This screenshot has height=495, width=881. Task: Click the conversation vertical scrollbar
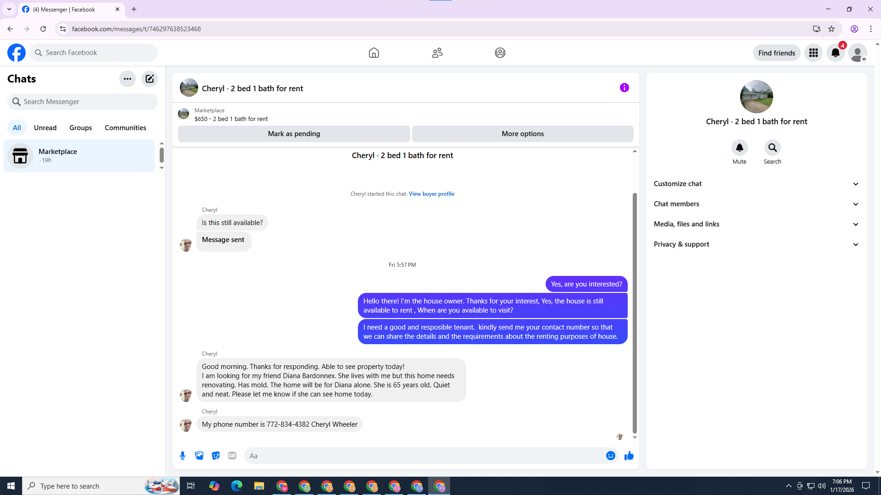click(x=635, y=312)
